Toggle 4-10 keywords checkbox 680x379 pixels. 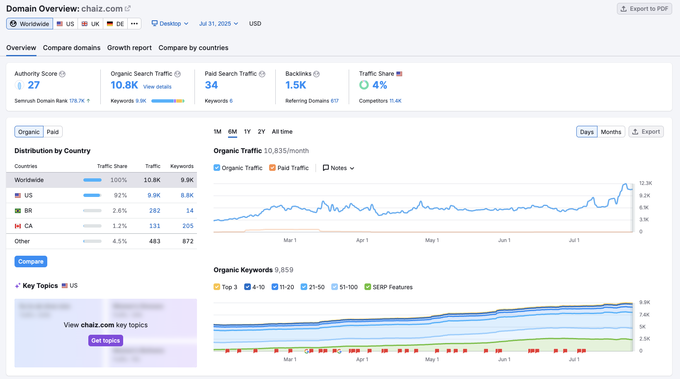(x=248, y=287)
